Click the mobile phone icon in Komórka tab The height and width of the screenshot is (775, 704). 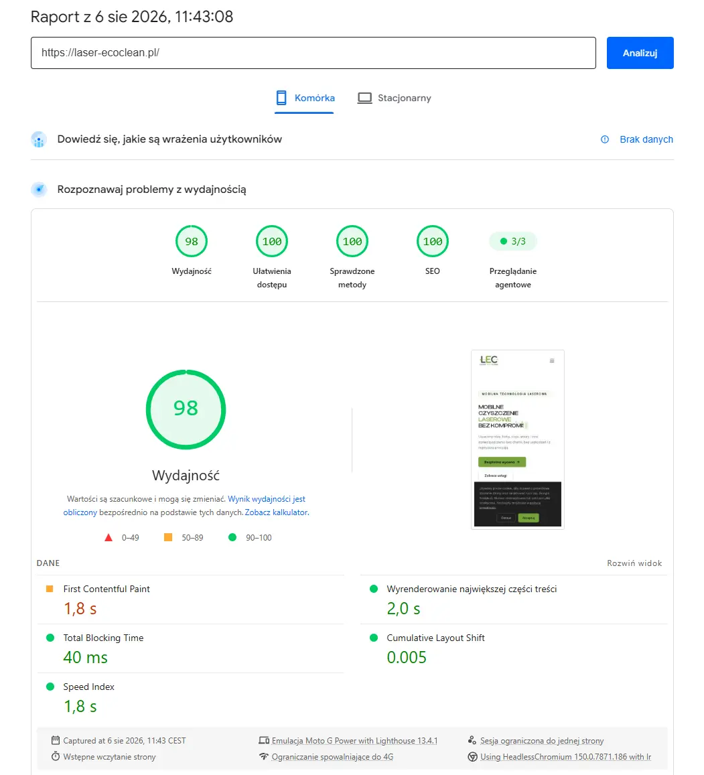281,98
